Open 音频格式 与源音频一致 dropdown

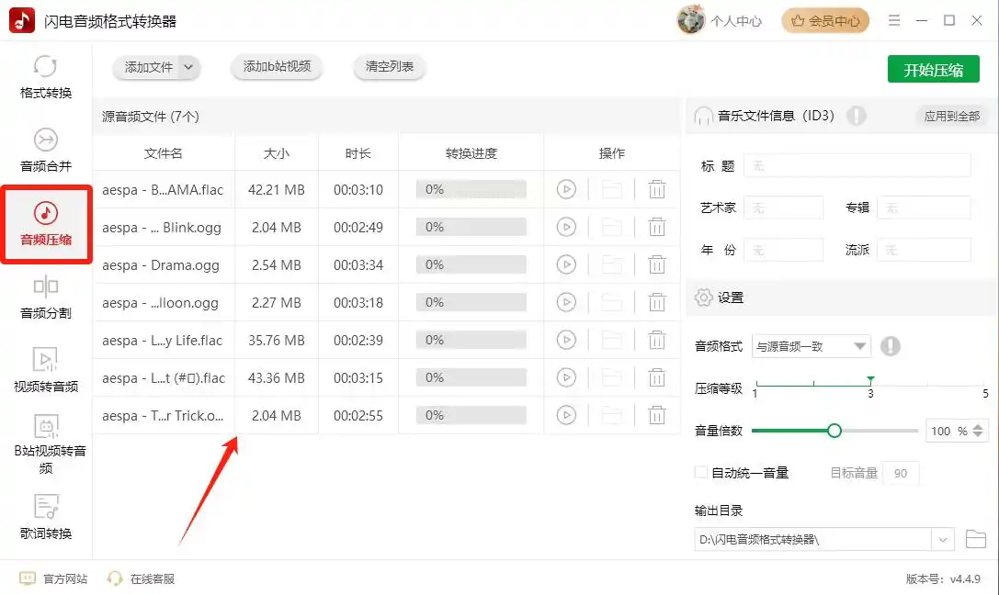pyautogui.click(x=811, y=346)
